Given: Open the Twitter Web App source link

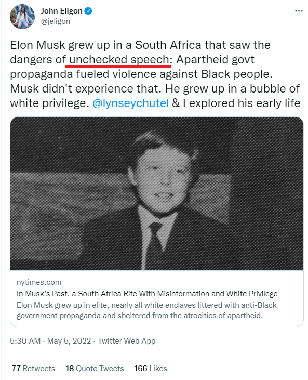Looking at the screenshot, I should coord(126,341).
